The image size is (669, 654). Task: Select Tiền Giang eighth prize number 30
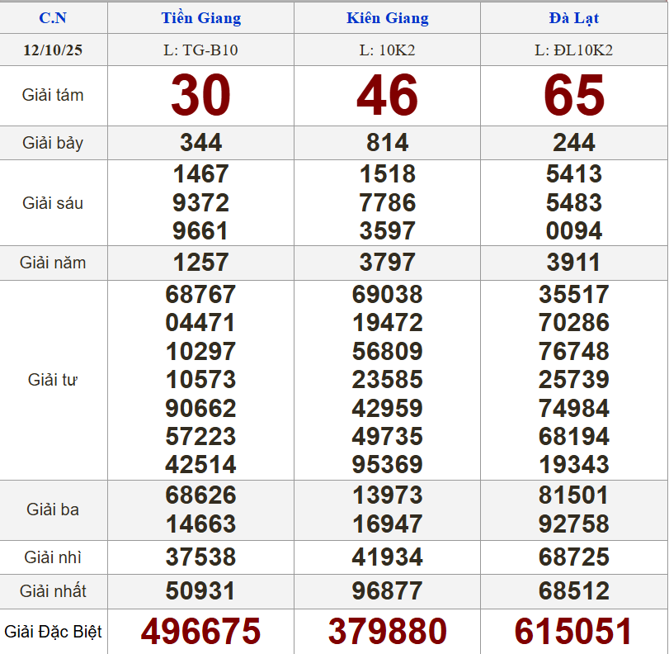click(x=200, y=95)
